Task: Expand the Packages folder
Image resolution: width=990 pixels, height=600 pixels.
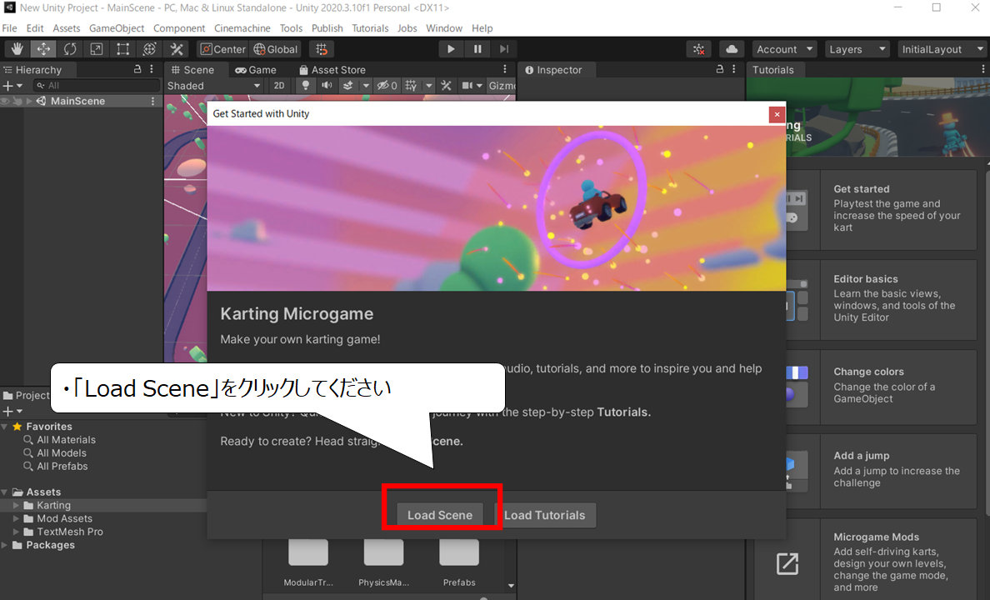Action: coord(5,545)
